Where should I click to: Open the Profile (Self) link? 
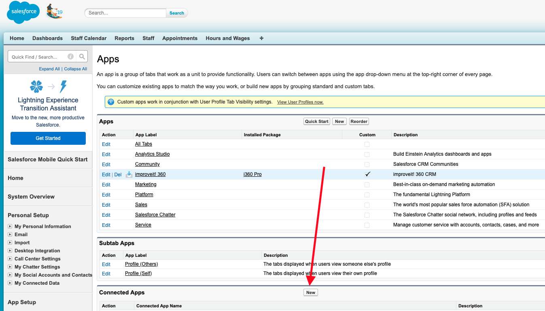(x=138, y=273)
